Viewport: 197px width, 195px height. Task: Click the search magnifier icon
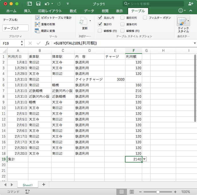point(126,4)
